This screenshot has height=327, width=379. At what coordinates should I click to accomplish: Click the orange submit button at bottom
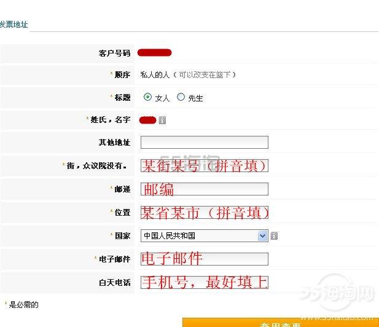[x=280, y=323]
